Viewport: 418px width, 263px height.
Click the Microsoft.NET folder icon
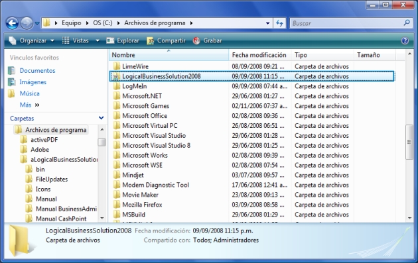pyautogui.click(x=117, y=96)
